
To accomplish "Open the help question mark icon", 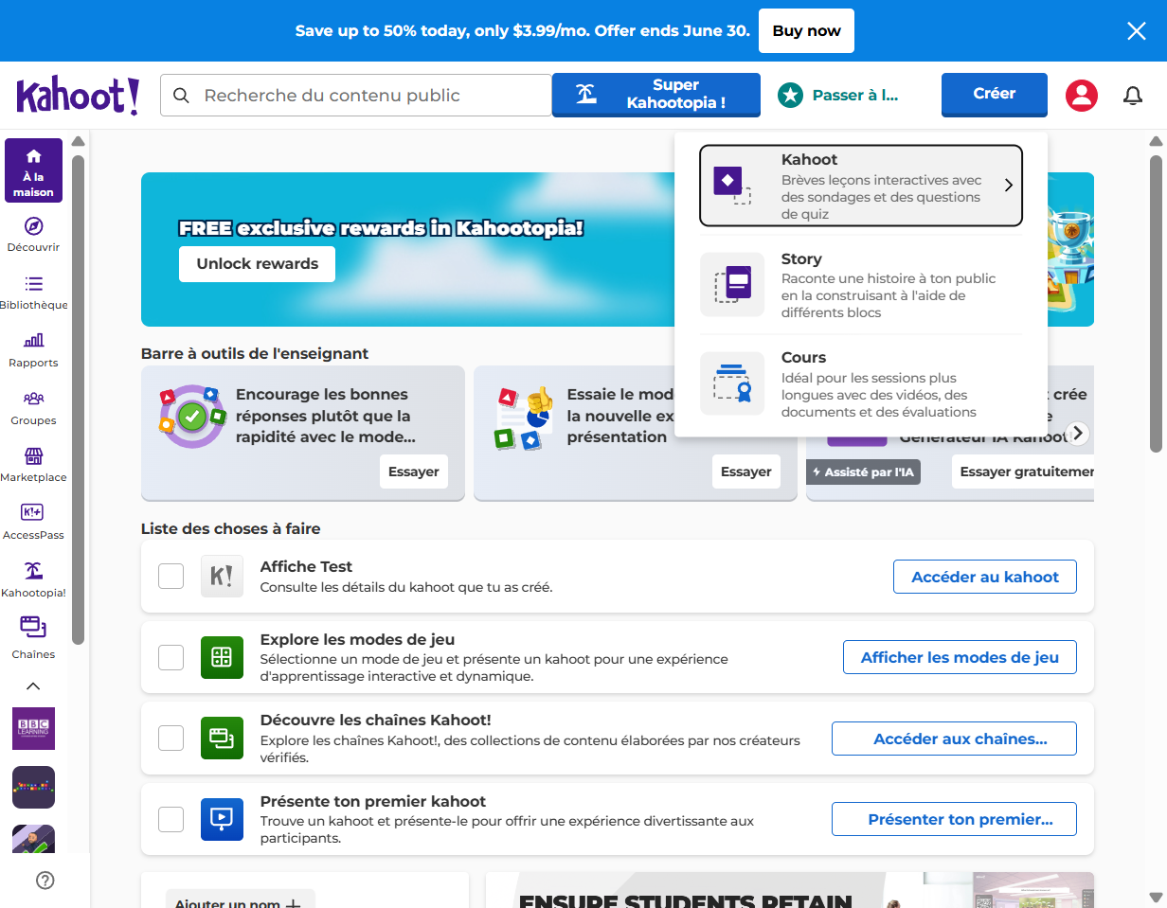I will (45, 881).
